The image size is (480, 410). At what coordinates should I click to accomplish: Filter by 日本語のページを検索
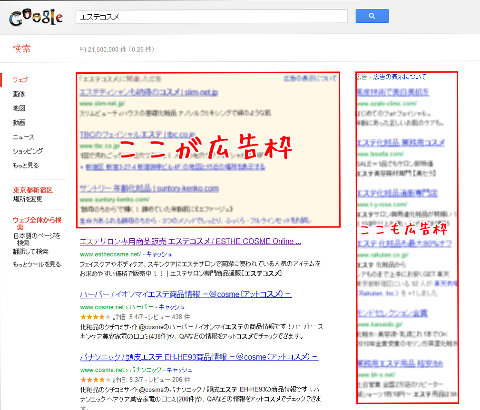click(37, 239)
